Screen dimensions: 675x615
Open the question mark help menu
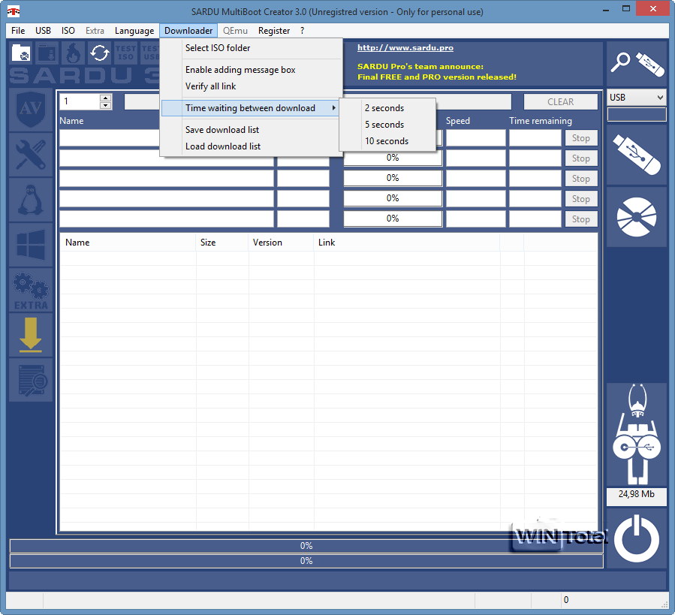[x=302, y=31]
